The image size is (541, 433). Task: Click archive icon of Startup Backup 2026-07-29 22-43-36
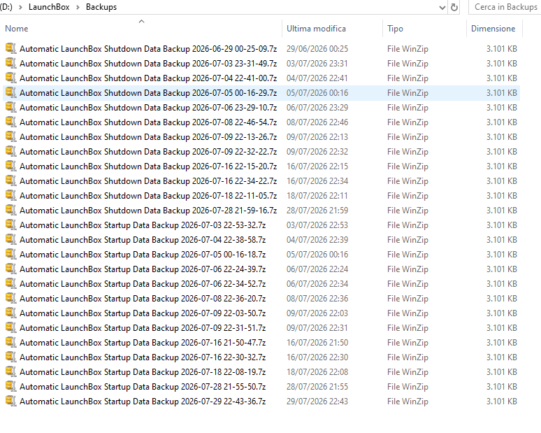click(x=10, y=401)
